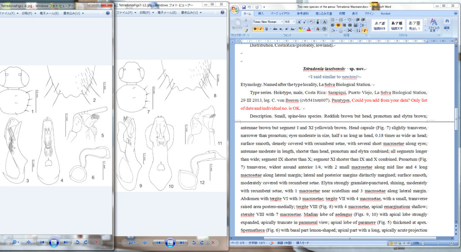Viewport: 461px width, 252px height.
Task: Expand the Styles gallery more arrow
Action: 425,30
